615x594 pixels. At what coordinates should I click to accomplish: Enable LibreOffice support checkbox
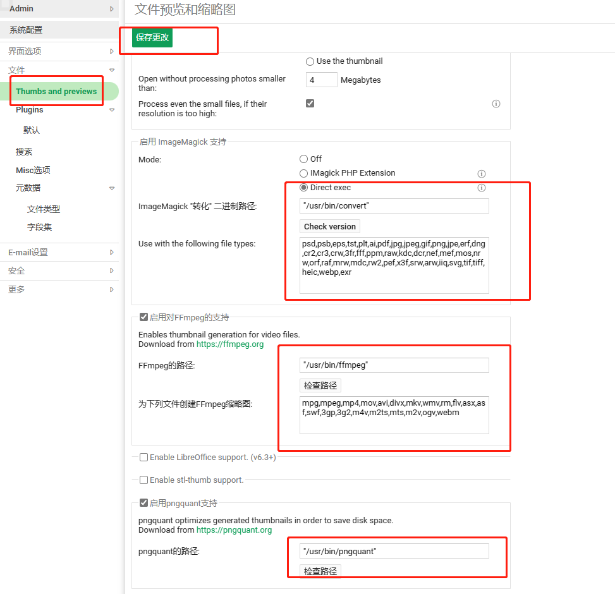pyautogui.click(x=144, y=457)
